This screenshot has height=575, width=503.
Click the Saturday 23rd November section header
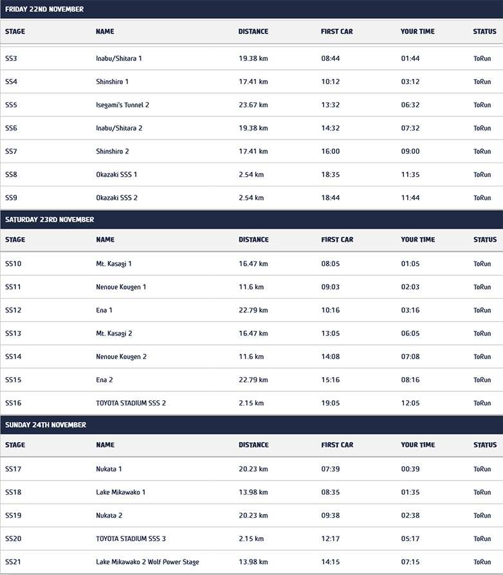point(50,220)
